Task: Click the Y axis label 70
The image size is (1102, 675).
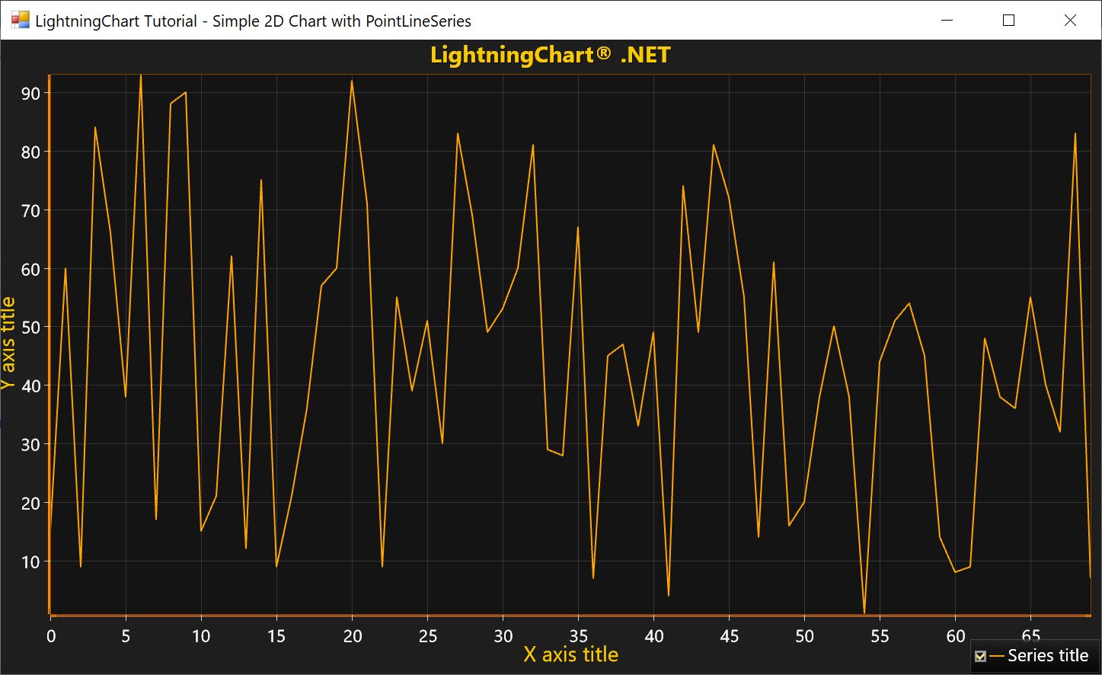Action: coord(30,211)
